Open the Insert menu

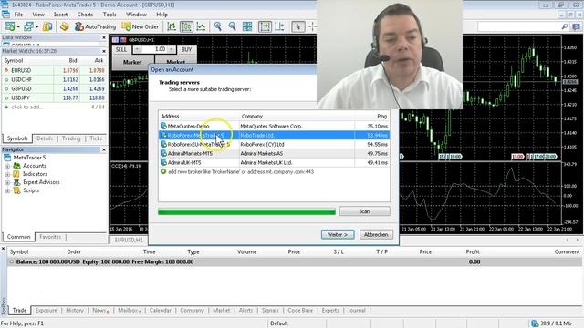click(x=61, y=15)
